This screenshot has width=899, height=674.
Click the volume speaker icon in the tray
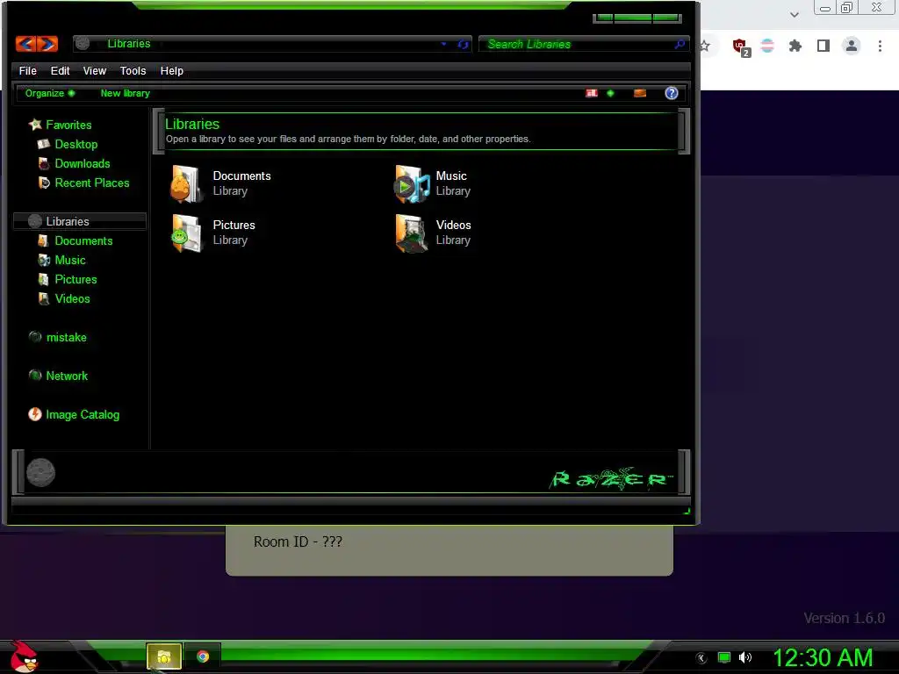click(x=744, y=657)
